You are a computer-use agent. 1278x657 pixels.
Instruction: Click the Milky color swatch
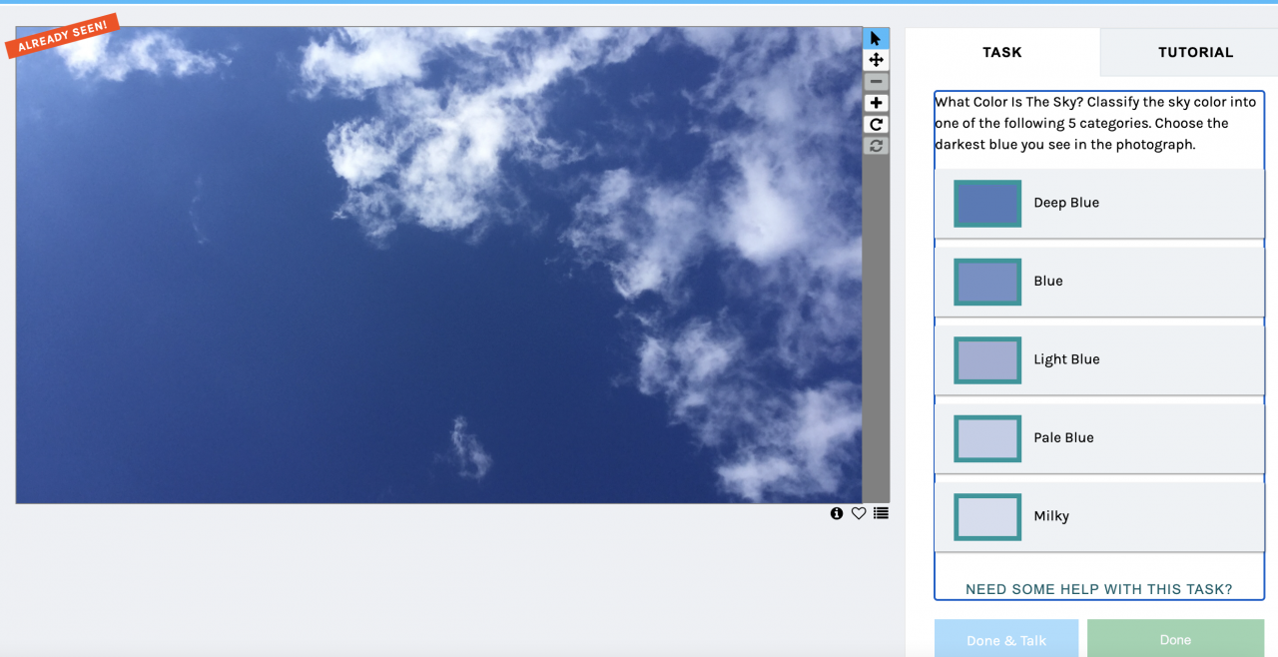pos(987,517)
